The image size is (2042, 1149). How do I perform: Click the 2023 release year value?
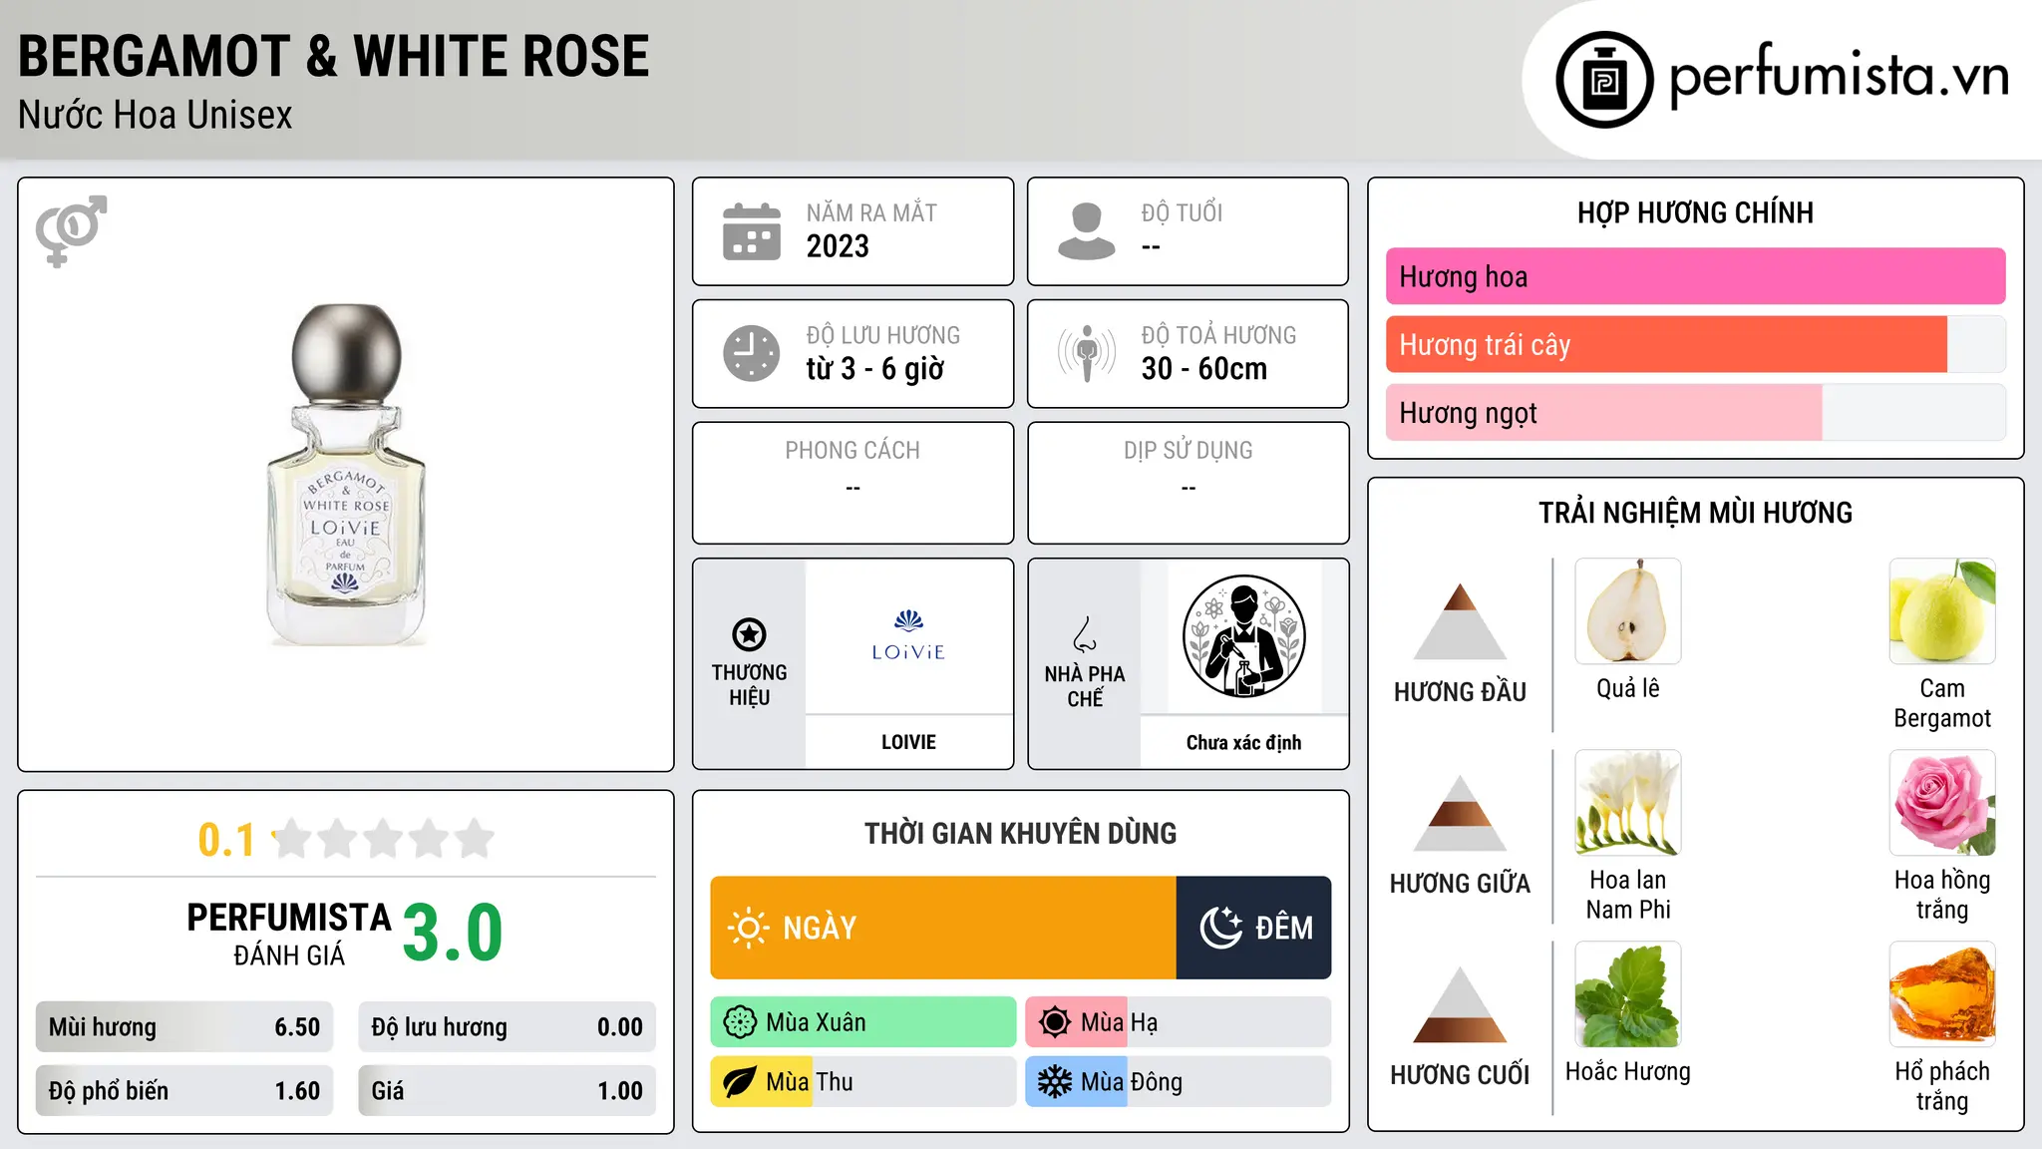[x=838, y=246]
